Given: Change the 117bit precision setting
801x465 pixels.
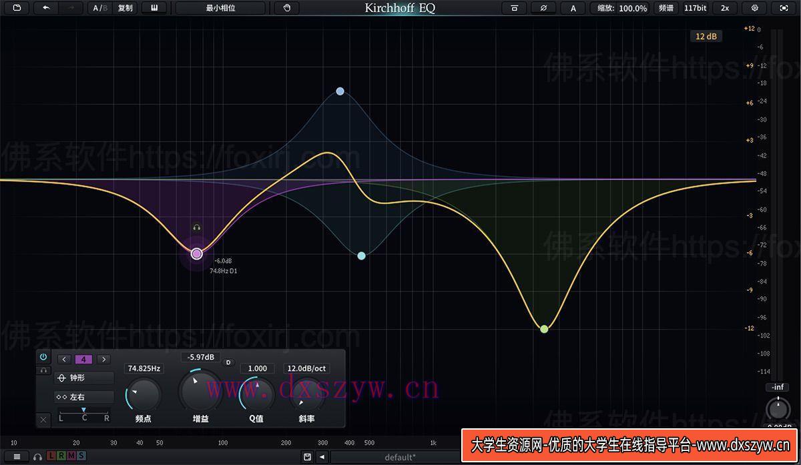Looking at the screenshot, I should (695, 8).
